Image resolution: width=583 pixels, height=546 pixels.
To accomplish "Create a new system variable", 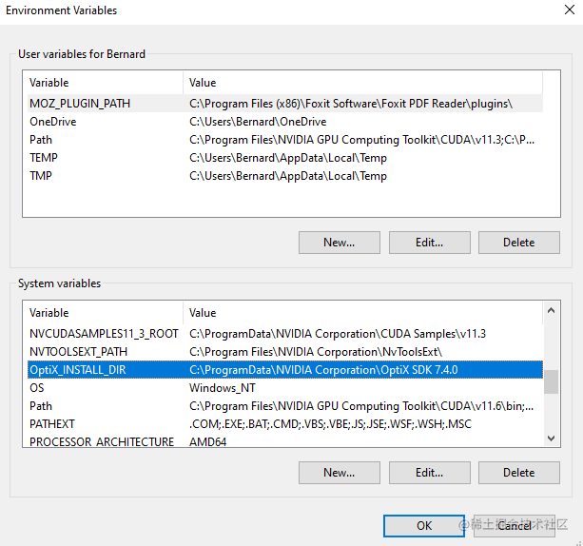I will [339, 473].
